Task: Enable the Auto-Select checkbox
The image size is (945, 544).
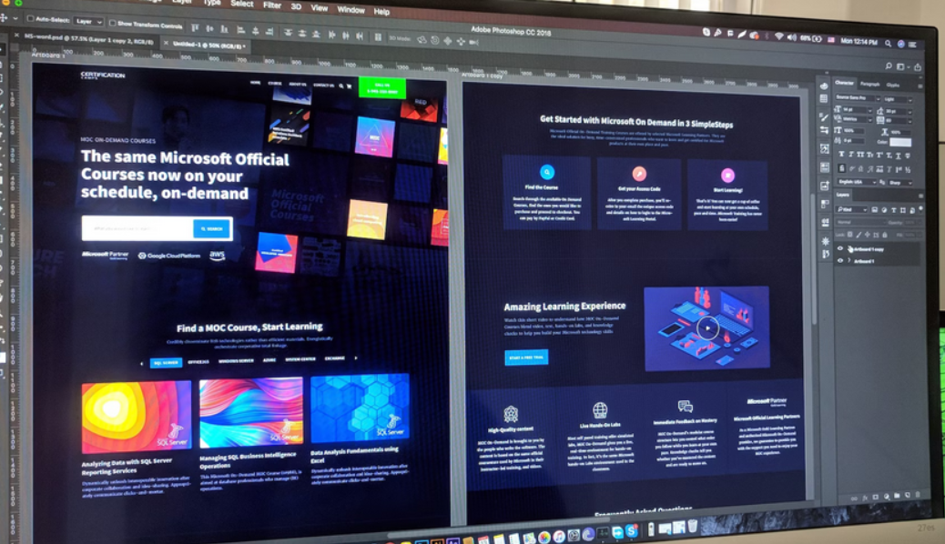Action: (30, 19)
